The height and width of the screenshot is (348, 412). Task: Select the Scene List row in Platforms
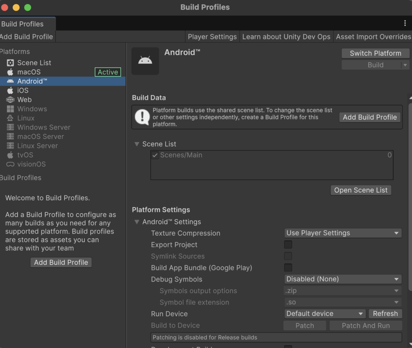[62, 63]
